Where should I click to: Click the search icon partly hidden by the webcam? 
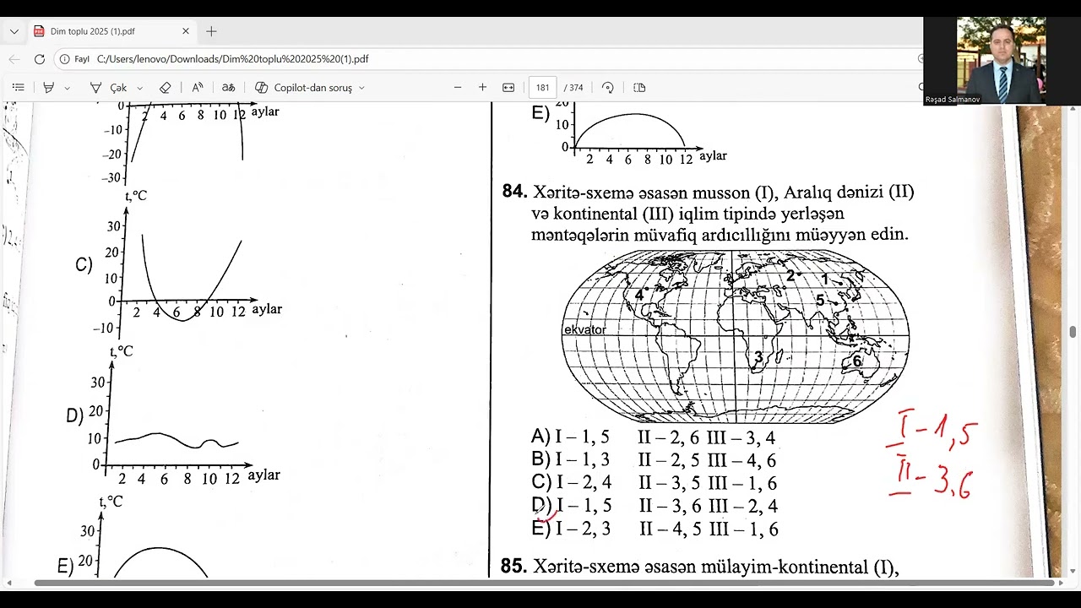(921, 87)
